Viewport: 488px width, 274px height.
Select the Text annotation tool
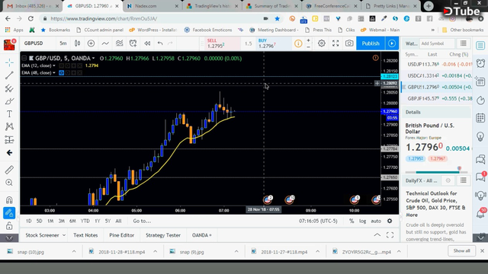coord(9,114)
